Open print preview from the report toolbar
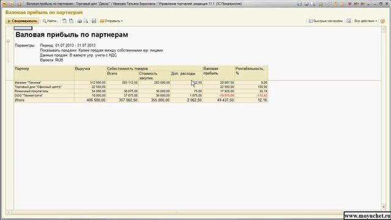Image resolution: width=391 pixels, height=220 pixels. pyautogui.click(x=86, y=21)
